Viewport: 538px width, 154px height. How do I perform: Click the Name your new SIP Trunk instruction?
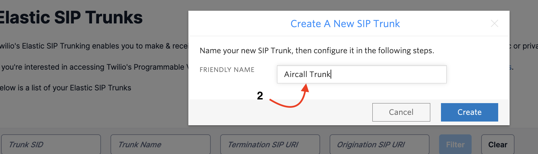(x=317, y=51)
